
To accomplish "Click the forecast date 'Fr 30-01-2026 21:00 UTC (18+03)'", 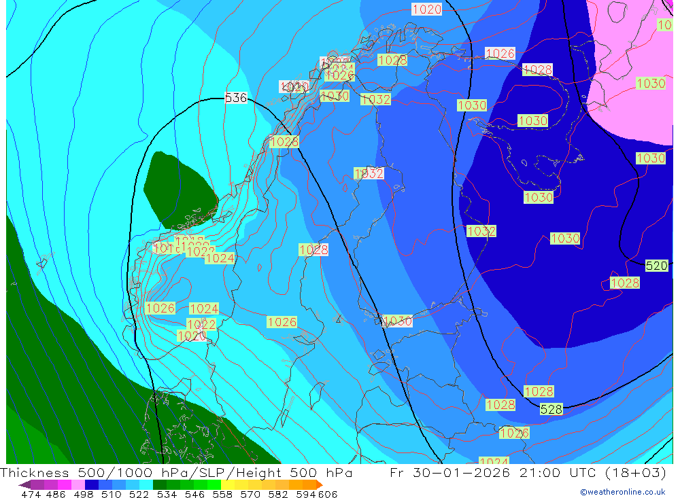I will [x=528, y=473].
